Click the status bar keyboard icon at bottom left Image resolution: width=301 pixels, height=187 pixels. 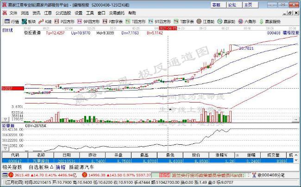(5, 175)
